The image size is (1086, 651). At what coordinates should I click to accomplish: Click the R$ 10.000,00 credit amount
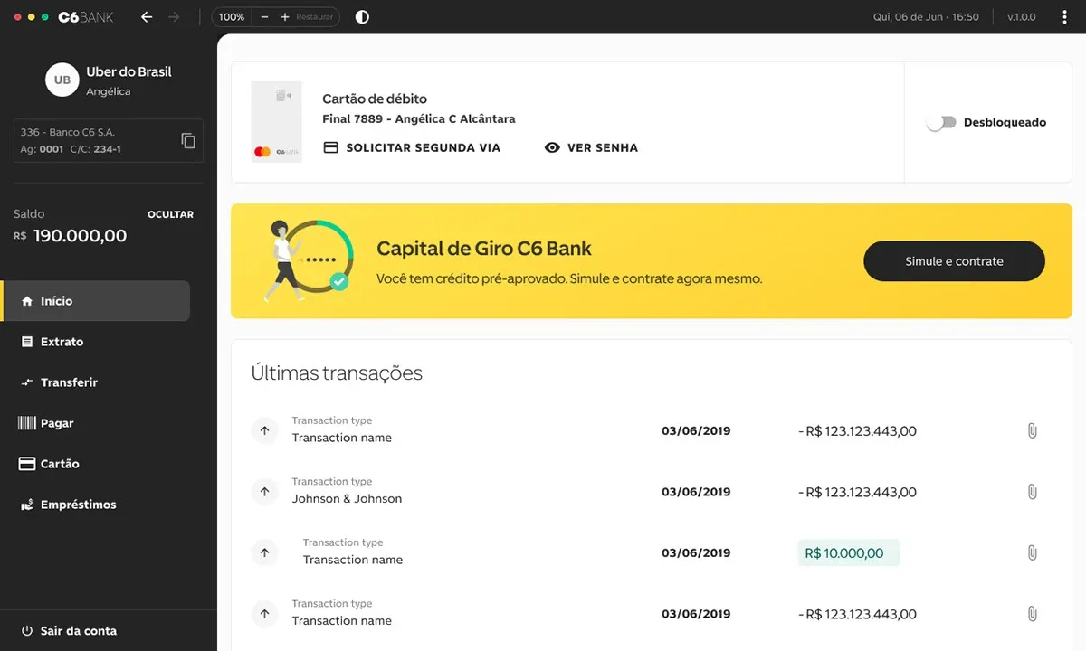click(x=848, y=553)
